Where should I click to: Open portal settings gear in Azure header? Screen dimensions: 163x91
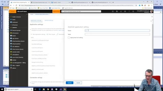125,11
